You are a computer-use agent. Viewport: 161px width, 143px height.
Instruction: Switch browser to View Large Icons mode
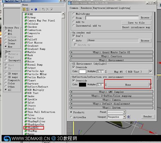pyautogui.click(x=36, y=9)
